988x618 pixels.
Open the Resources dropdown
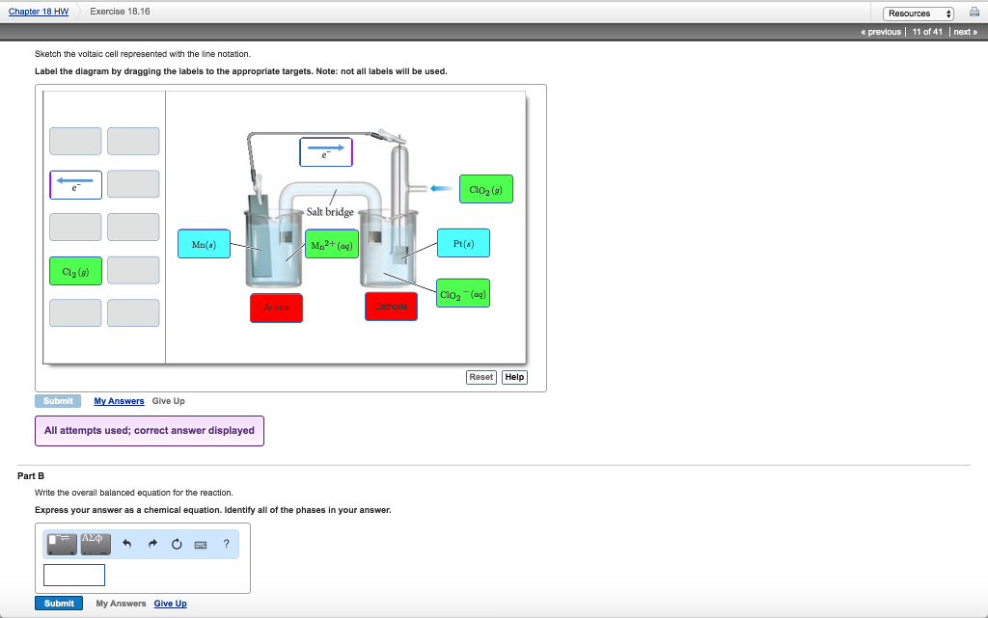coord(919,13)
